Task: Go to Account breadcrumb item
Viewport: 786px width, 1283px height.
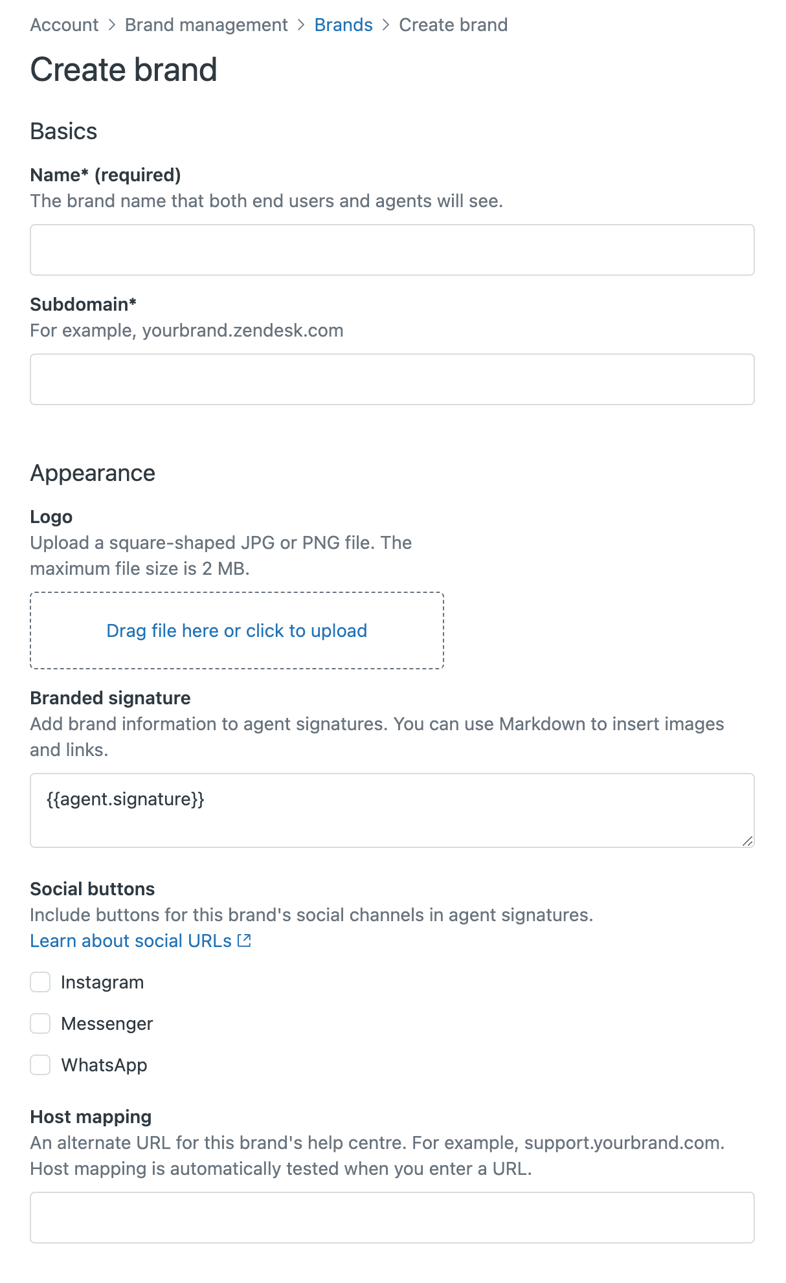Action: [64, 25]
